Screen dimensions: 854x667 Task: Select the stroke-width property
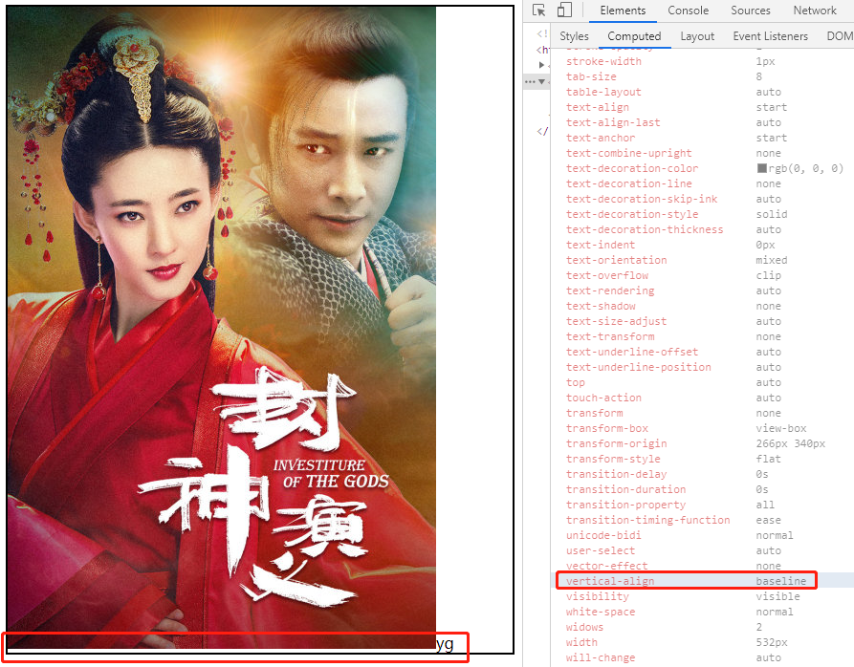[603, 61]
